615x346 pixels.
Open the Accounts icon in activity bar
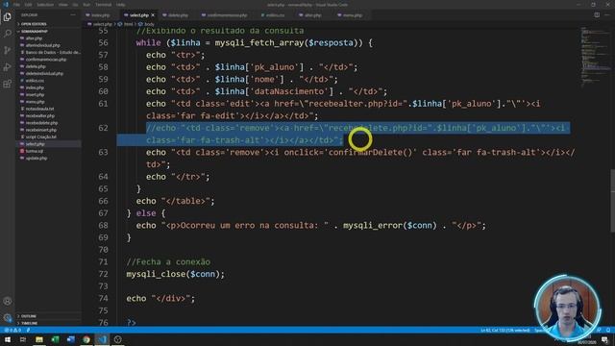(x=7, y=301)
